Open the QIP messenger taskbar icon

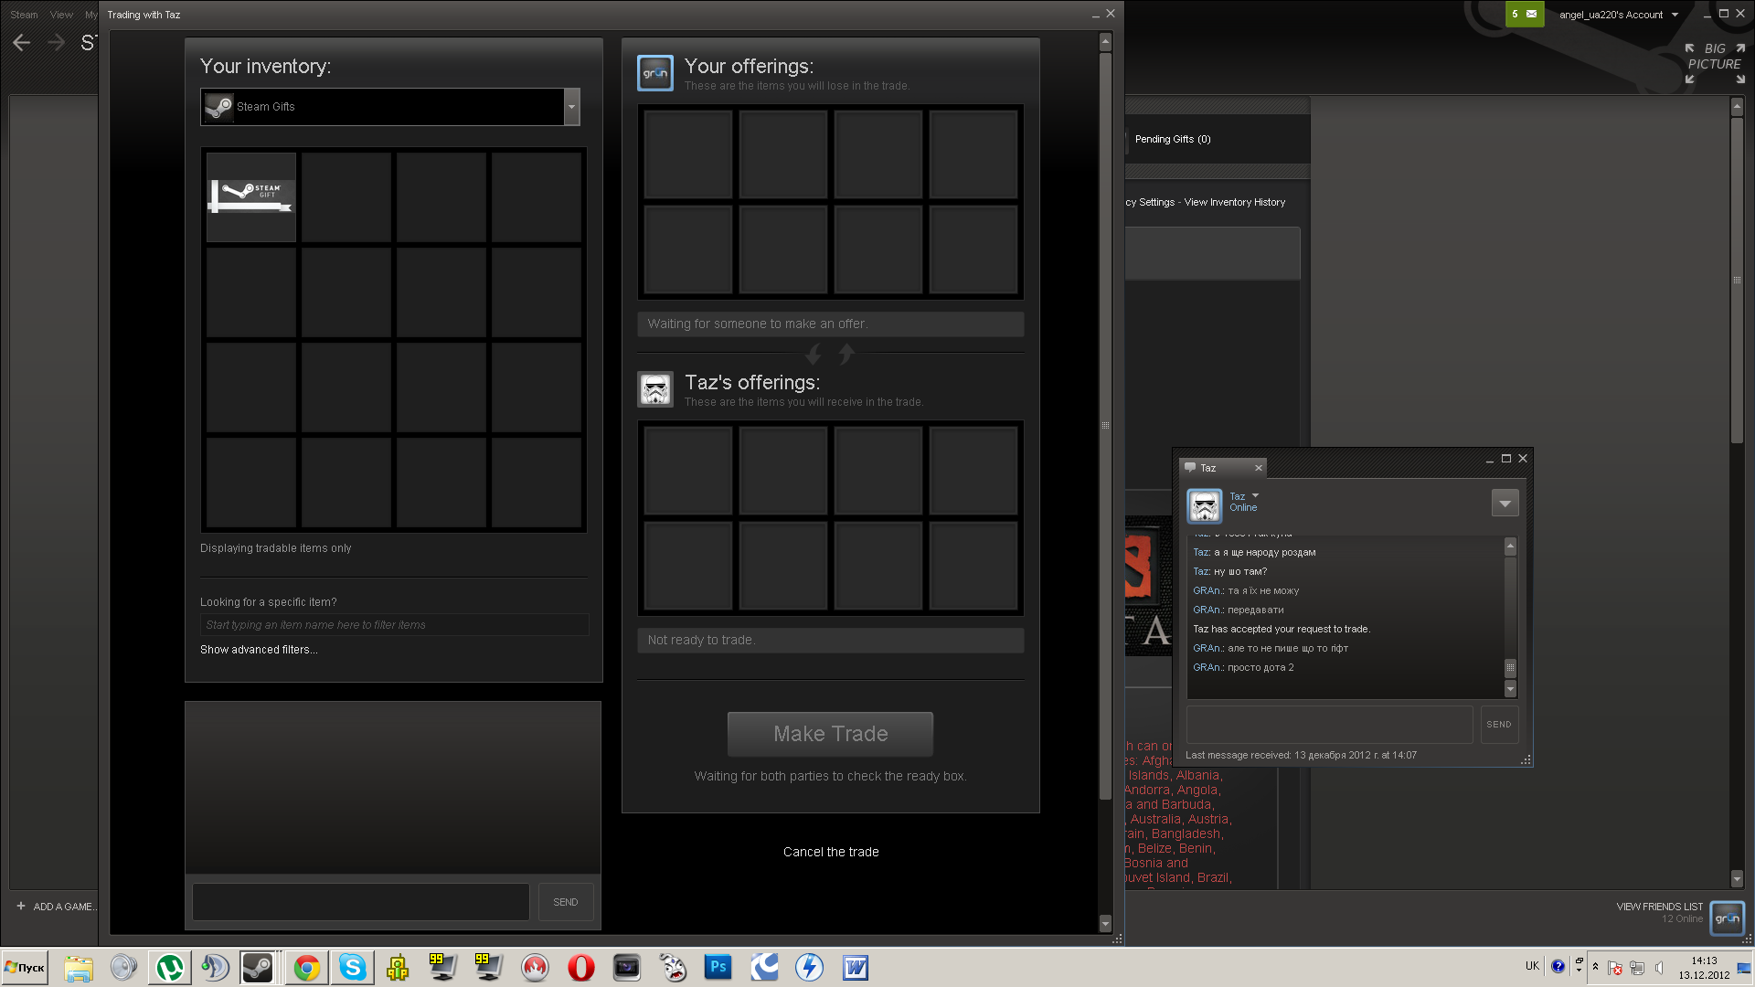(x=398, y=967)
